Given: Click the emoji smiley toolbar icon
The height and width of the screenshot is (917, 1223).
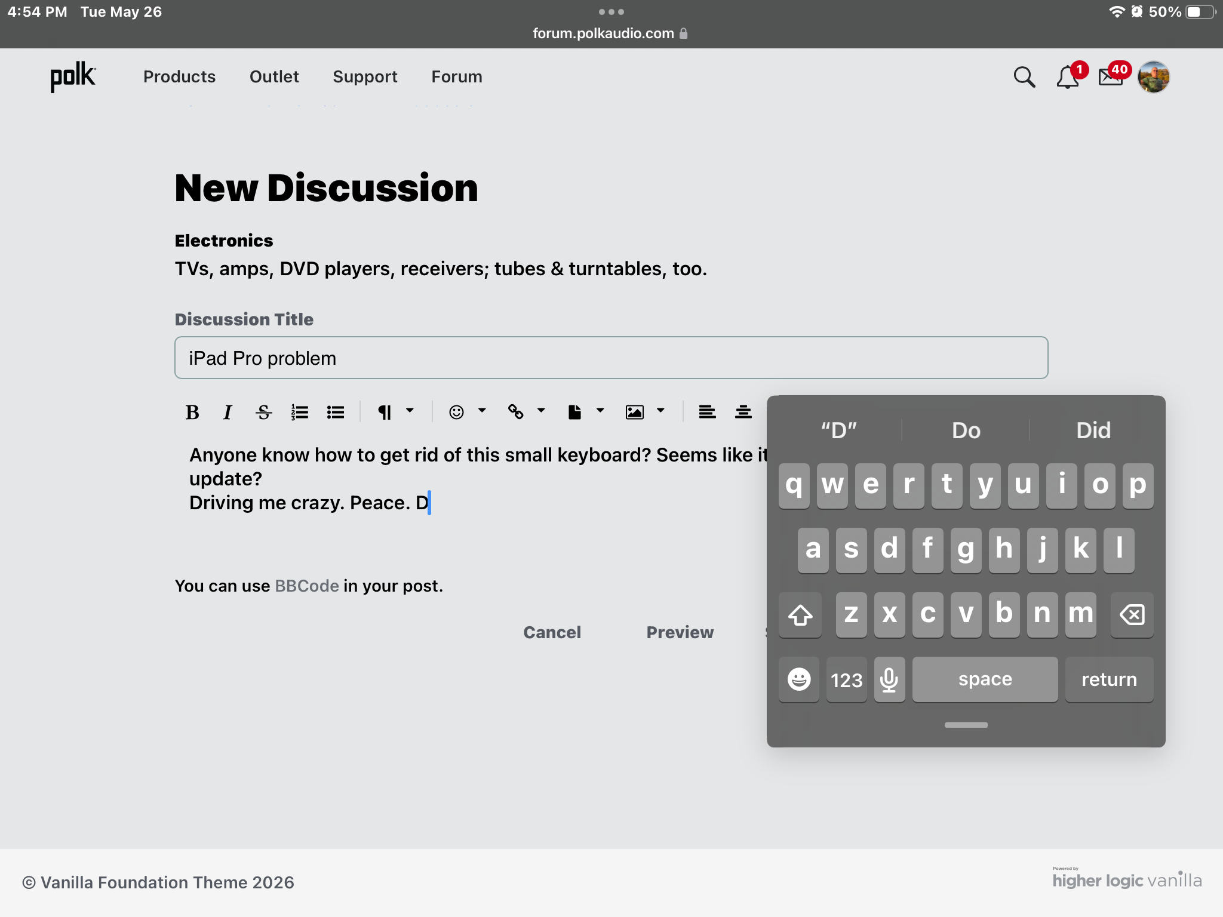Looking at the screenshot, I should [456, 412].
